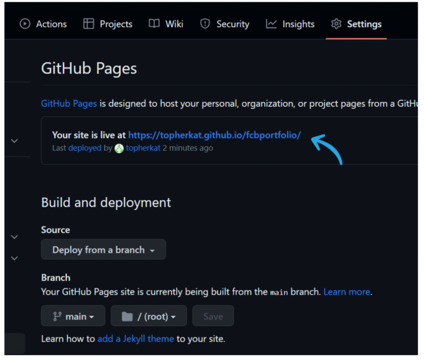View the Insights tab
Image resolution: width=424 pixels, height=360 pixels.
(290, 24)
